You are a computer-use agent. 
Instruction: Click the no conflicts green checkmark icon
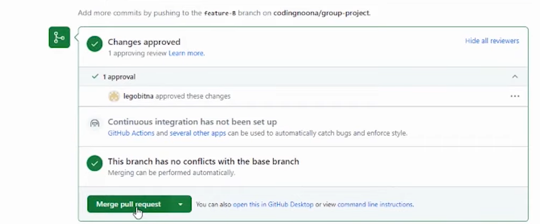[x=95, y=164]
